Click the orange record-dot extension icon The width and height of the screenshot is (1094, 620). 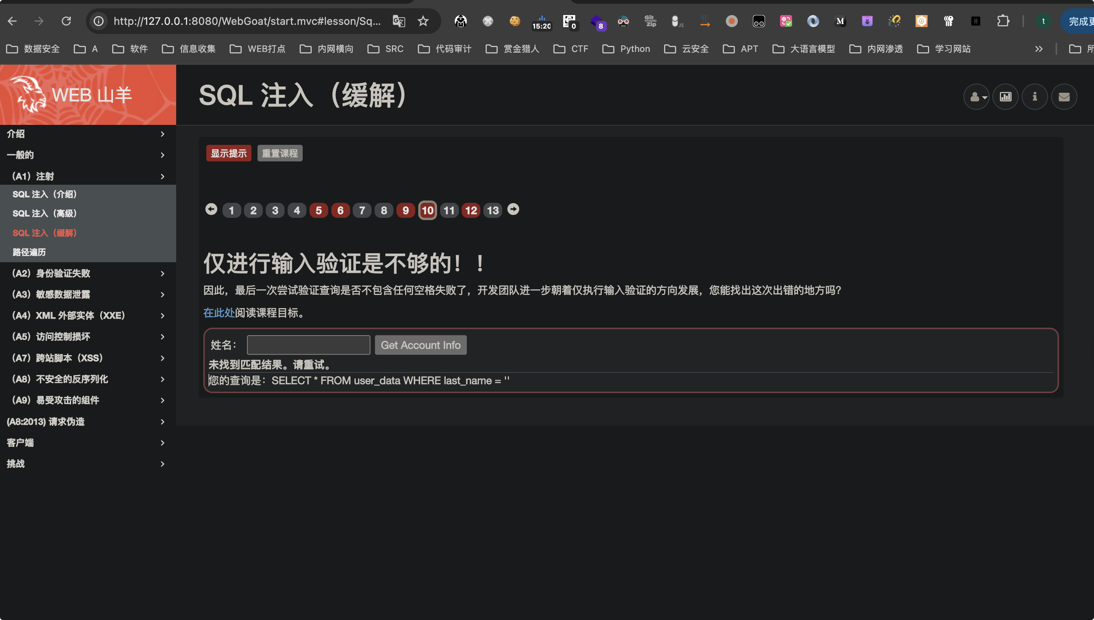[x=731, y=21]
